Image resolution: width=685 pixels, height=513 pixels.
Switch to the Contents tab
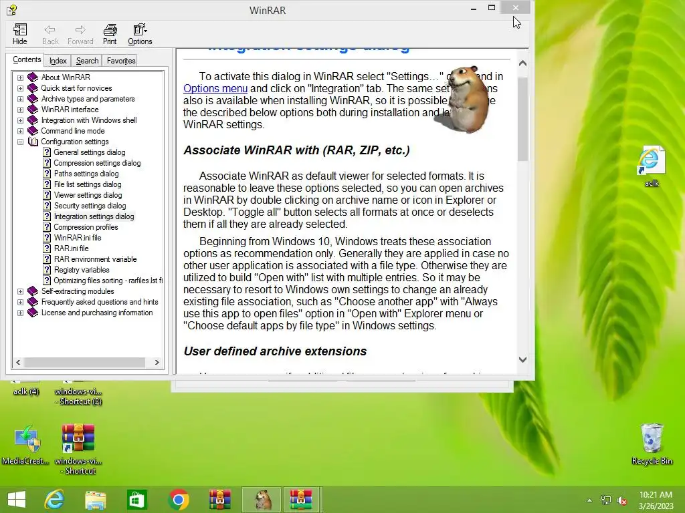click(27, 59)
